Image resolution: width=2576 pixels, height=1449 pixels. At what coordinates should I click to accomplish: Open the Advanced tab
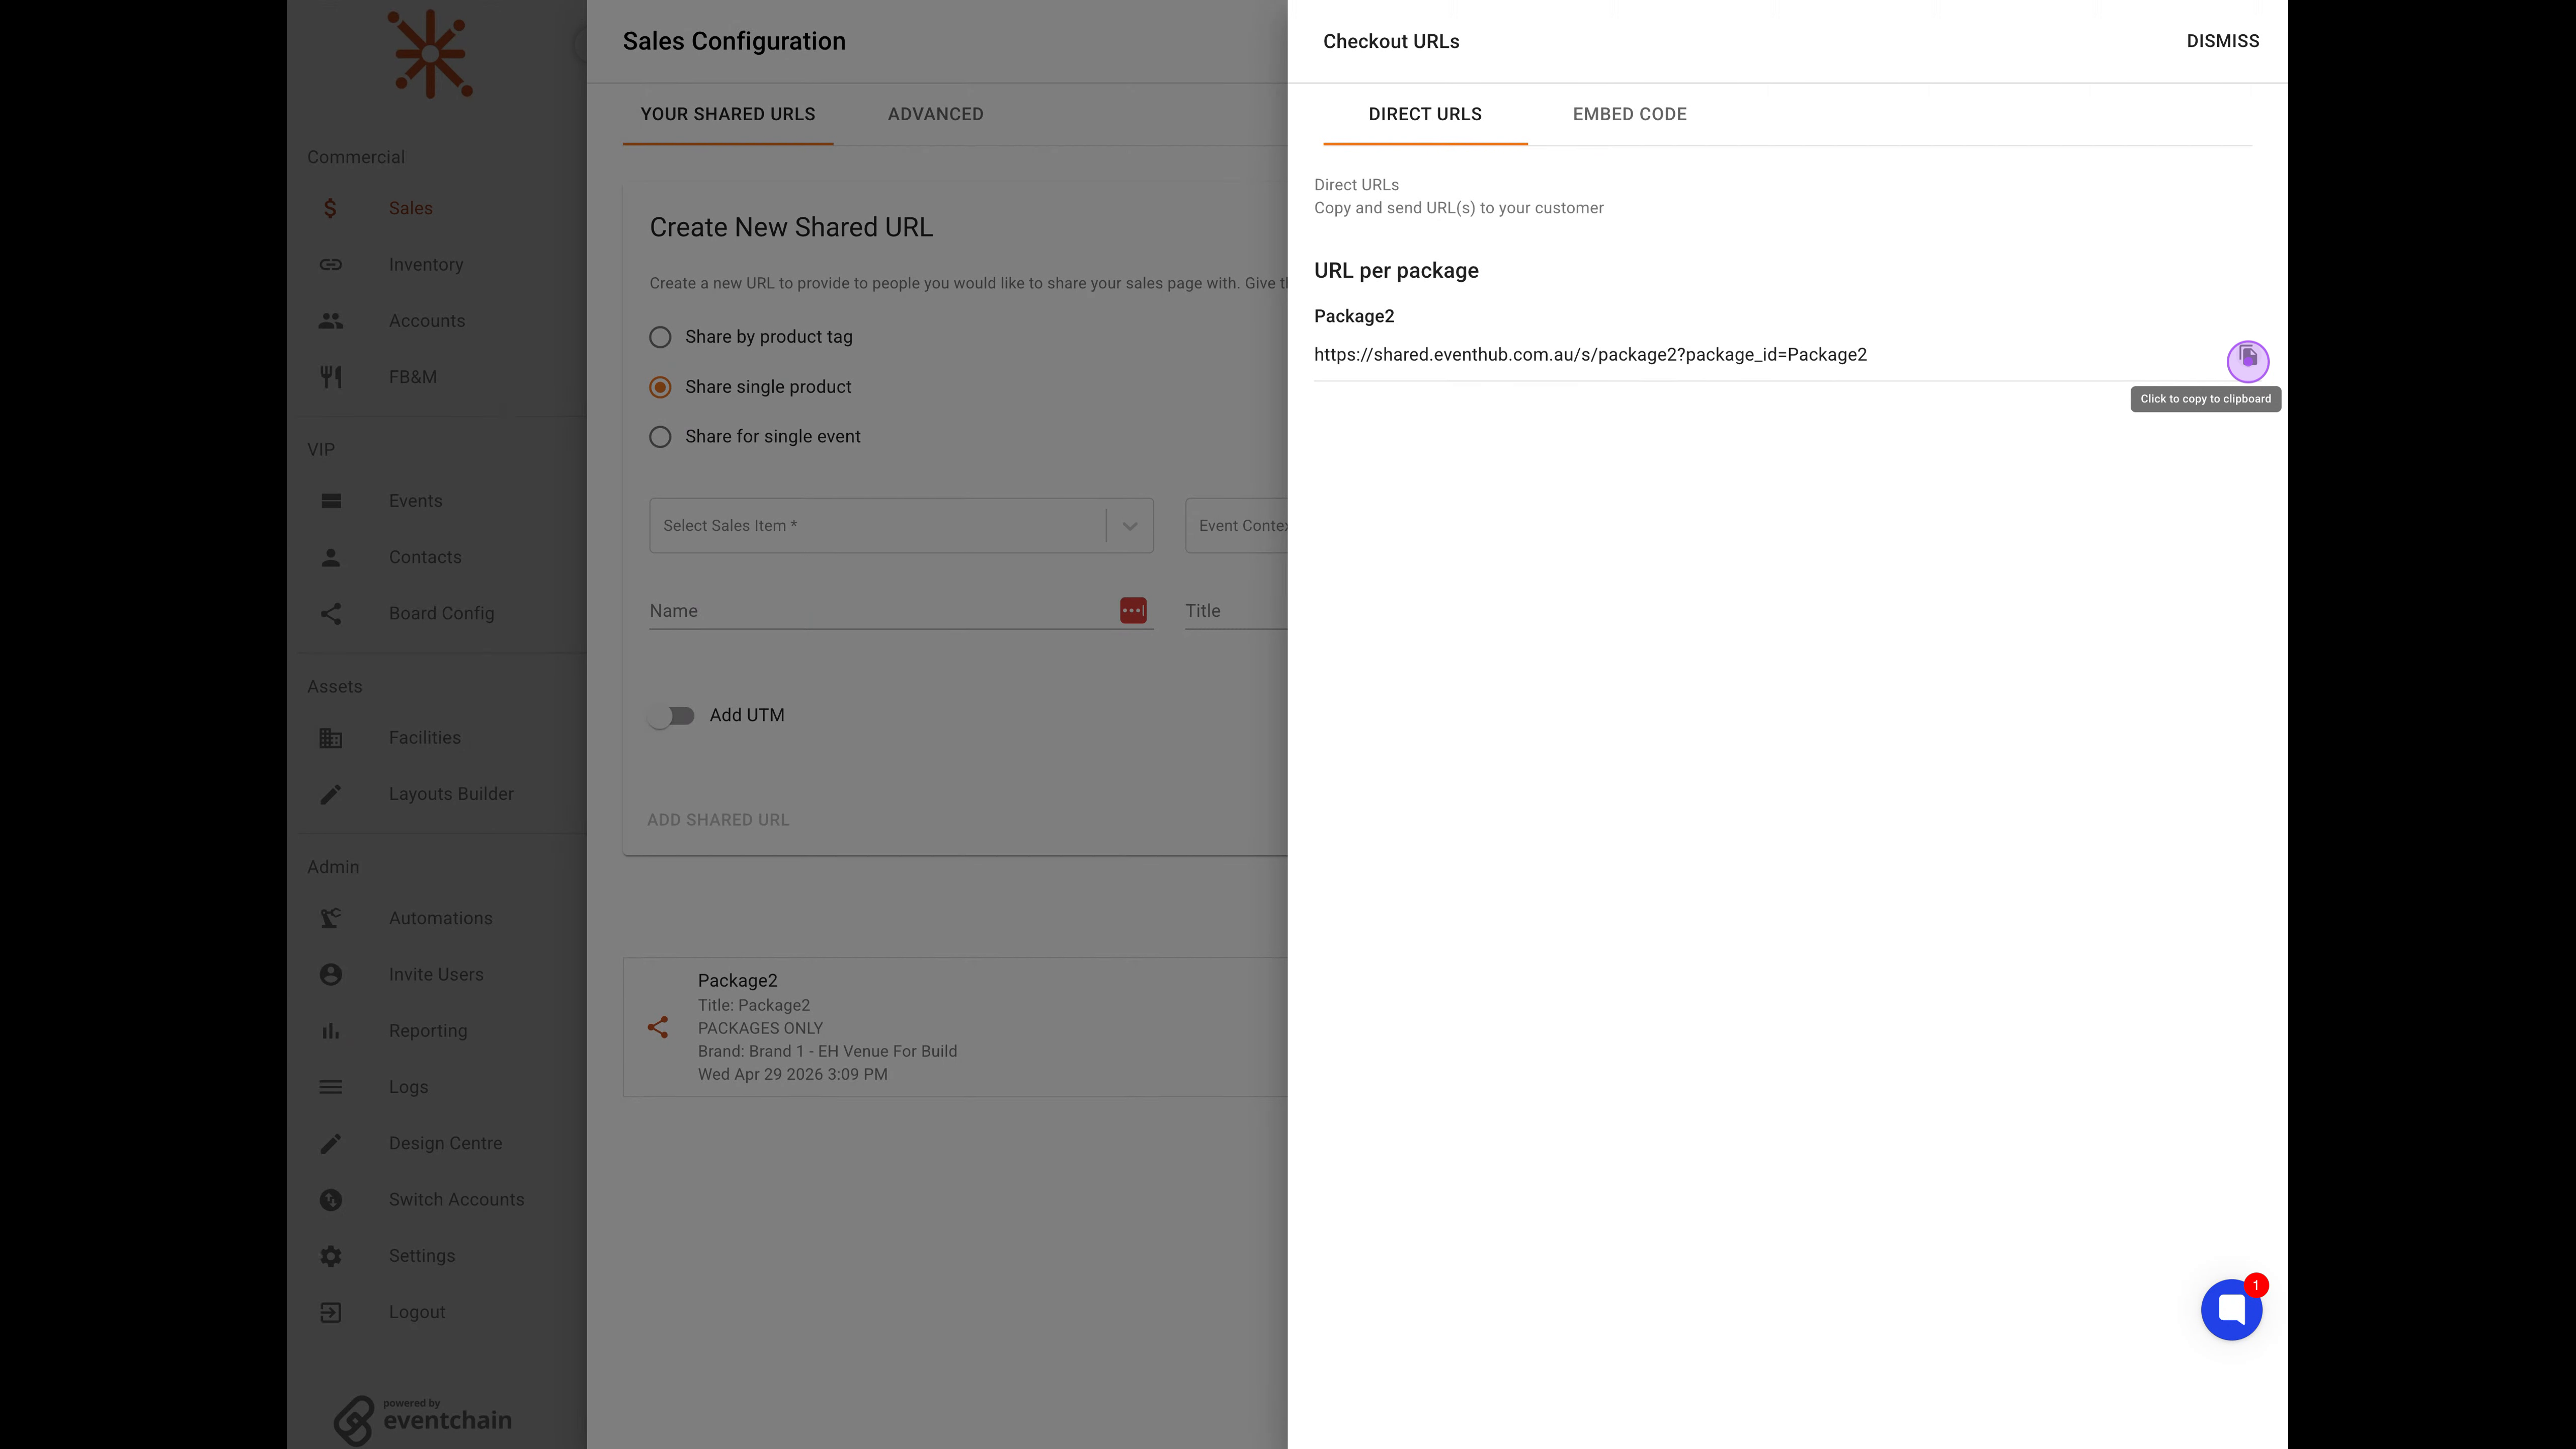point(936,114)
